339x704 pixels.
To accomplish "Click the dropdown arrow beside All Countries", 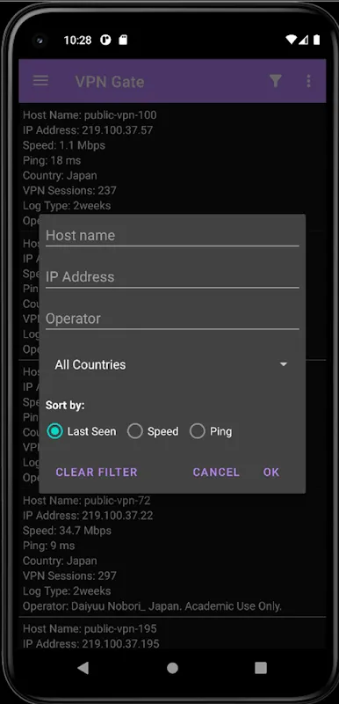I will pos(284,364).
